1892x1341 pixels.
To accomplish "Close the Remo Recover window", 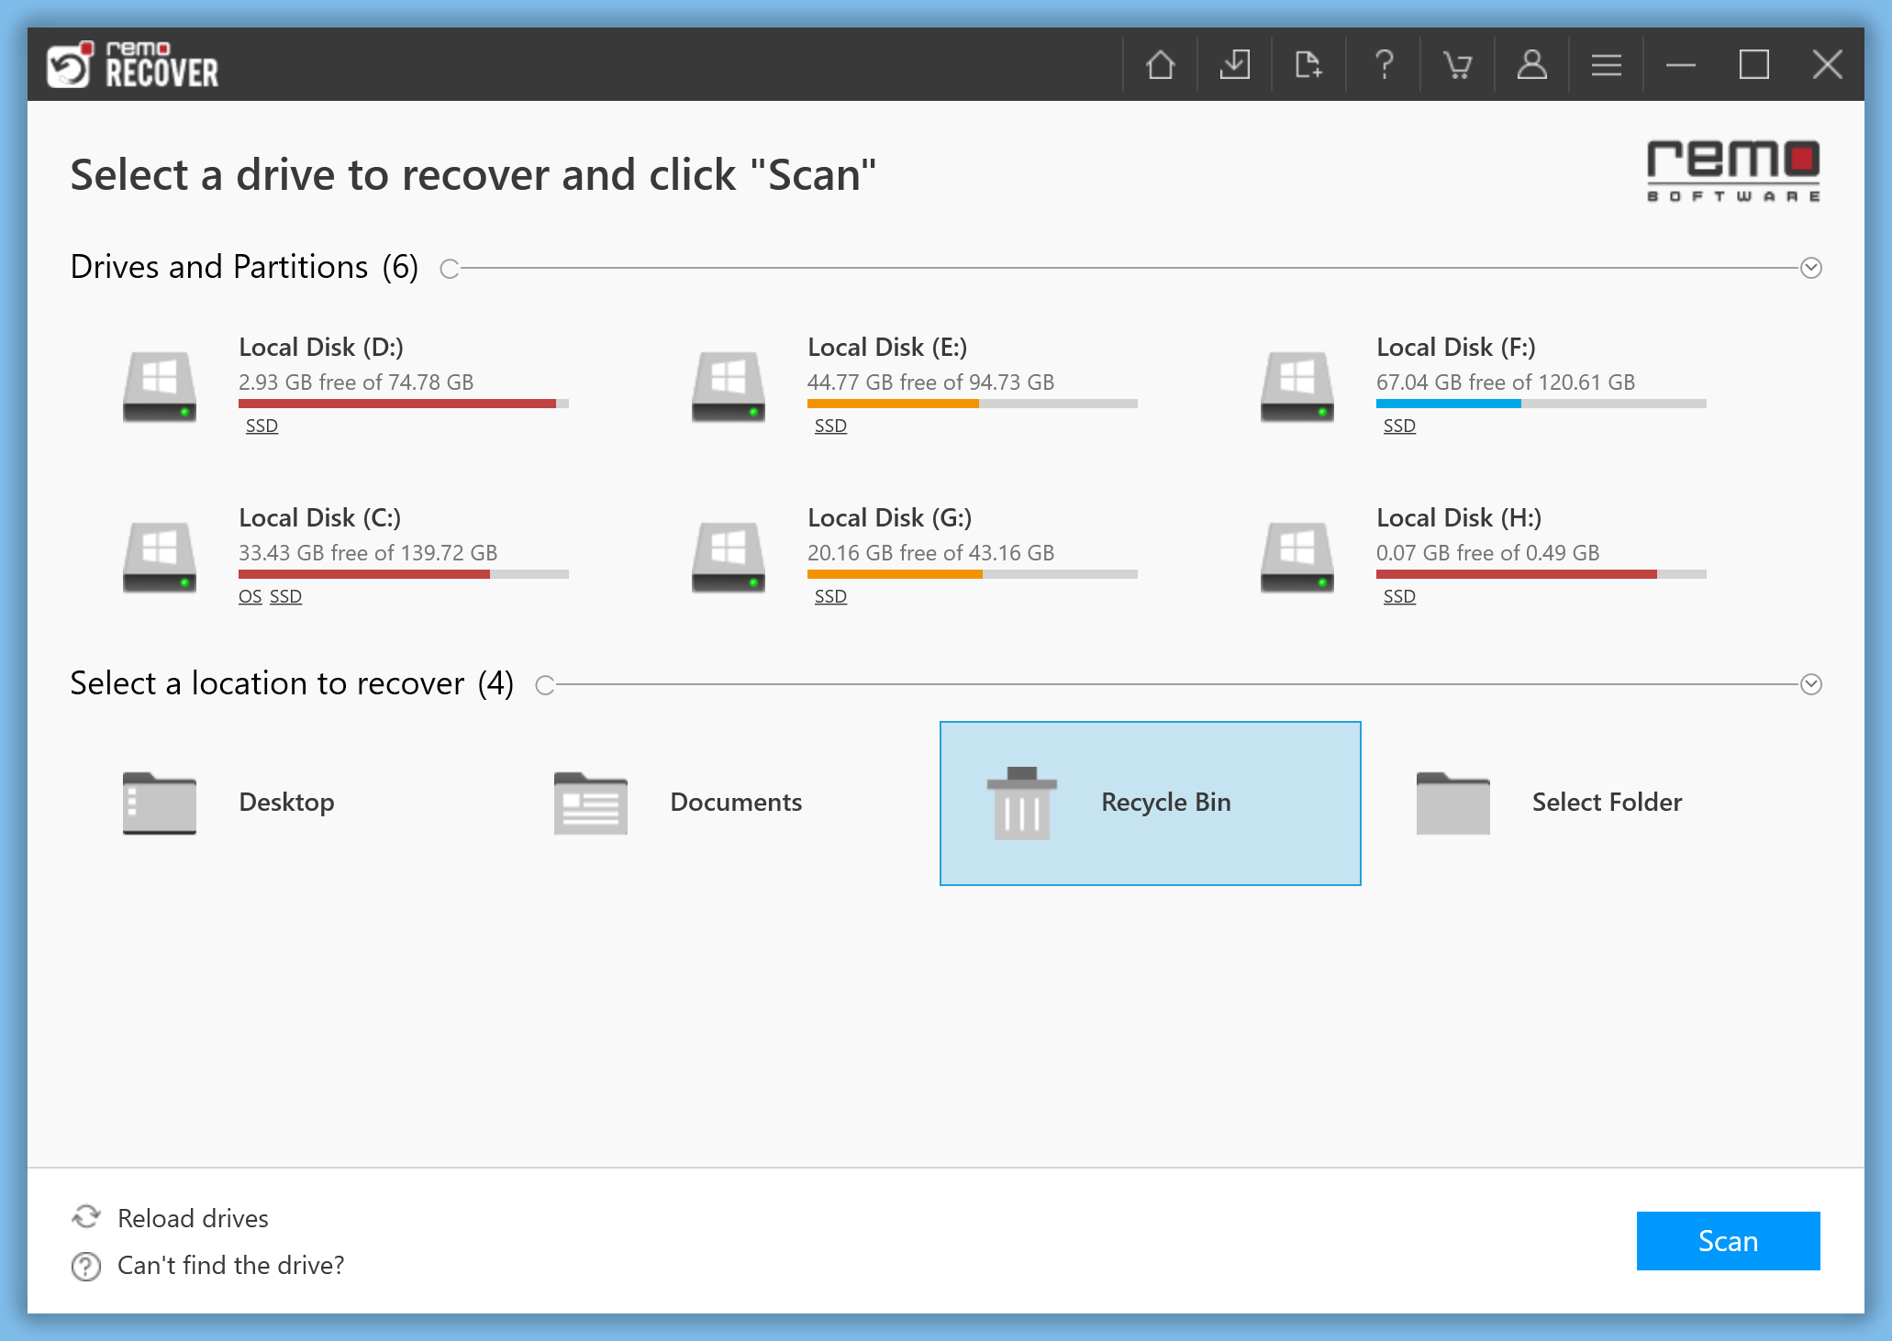I will point(1828,65).
